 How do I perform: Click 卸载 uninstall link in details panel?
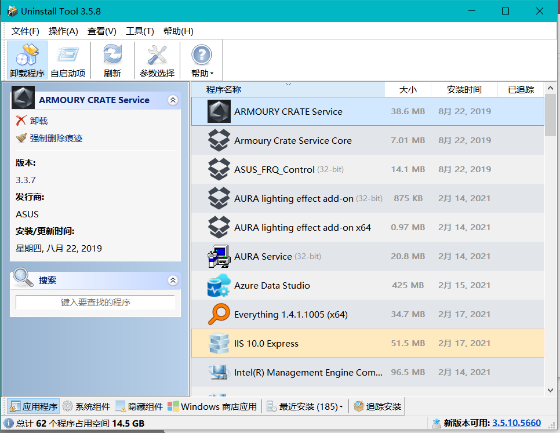(x=39, y=121)
